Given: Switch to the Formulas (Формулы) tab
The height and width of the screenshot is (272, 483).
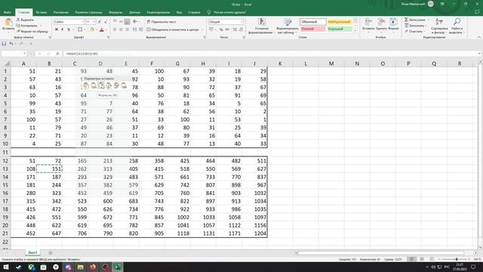Looking at the screenshot, I should pyautogui.click(x=115, y=12).
